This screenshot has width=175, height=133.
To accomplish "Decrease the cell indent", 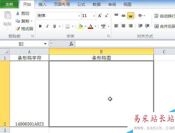I will pyautogui.click(x=140, y=26).
